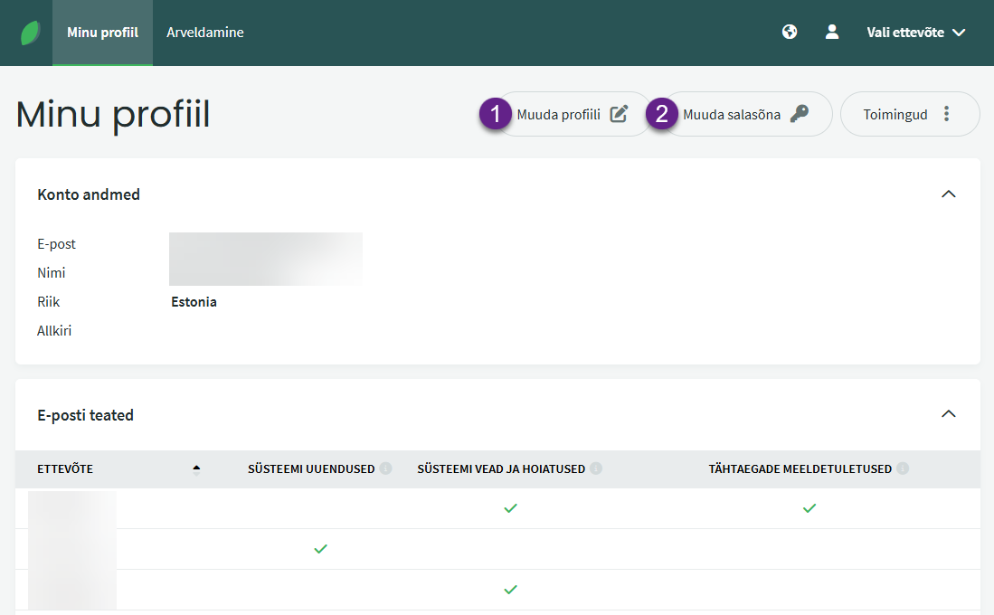
Task: Toggle third row Süsteemi vead ja hoiatused checkmark
Action: click(510, 590)
